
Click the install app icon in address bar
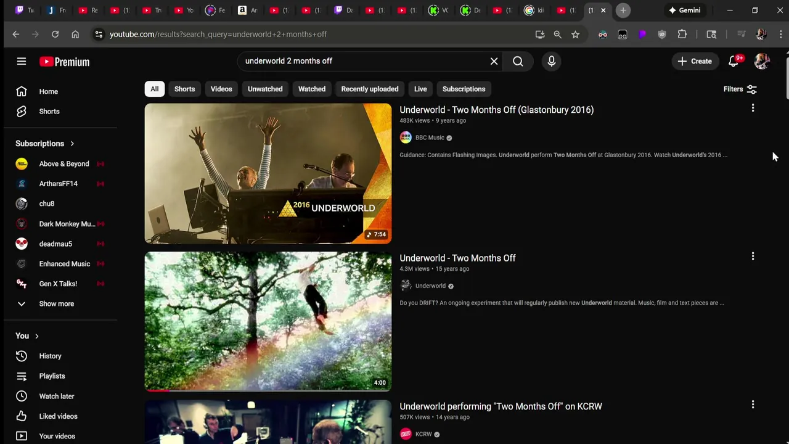coord(540,35)
